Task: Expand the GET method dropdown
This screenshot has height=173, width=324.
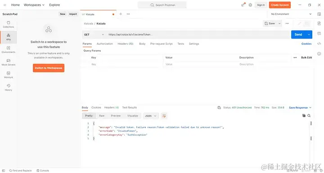Action: click(x=94, y=35)
